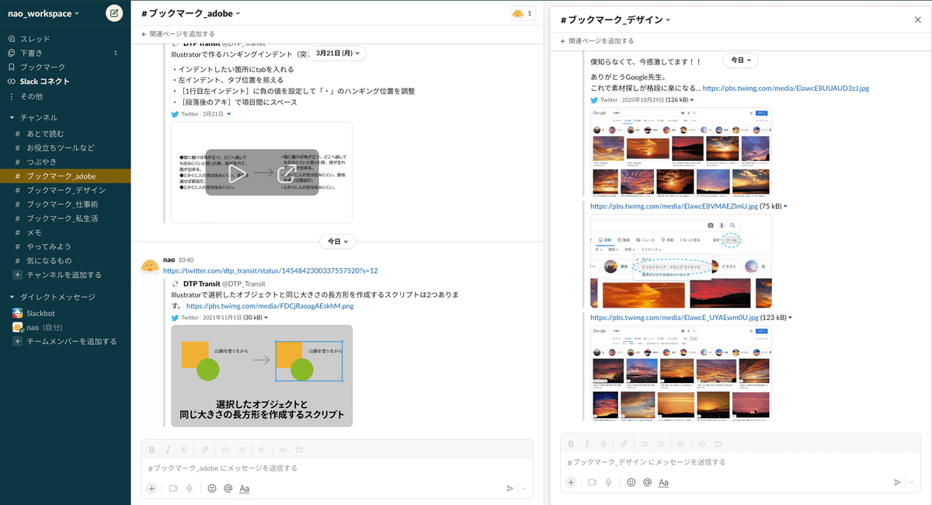Open send options arrow in ブックマーク_adobe composer

[x=525, y=489]
